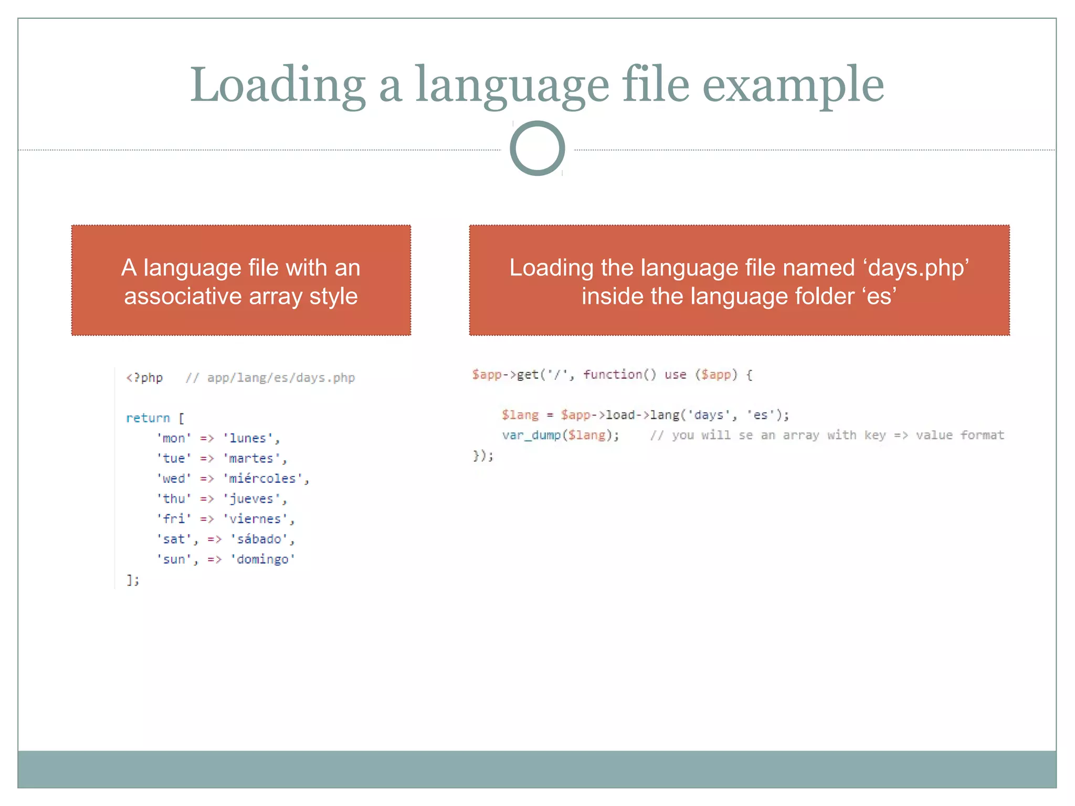Click the closing '});' of the route
The image size is (1075, 806).
[x=483, y=455]
